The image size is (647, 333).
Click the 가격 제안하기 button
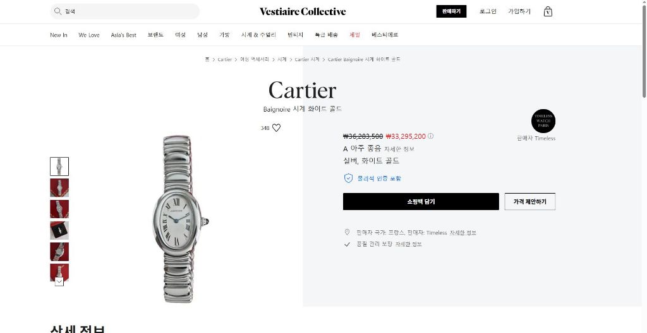click(530, 202)
